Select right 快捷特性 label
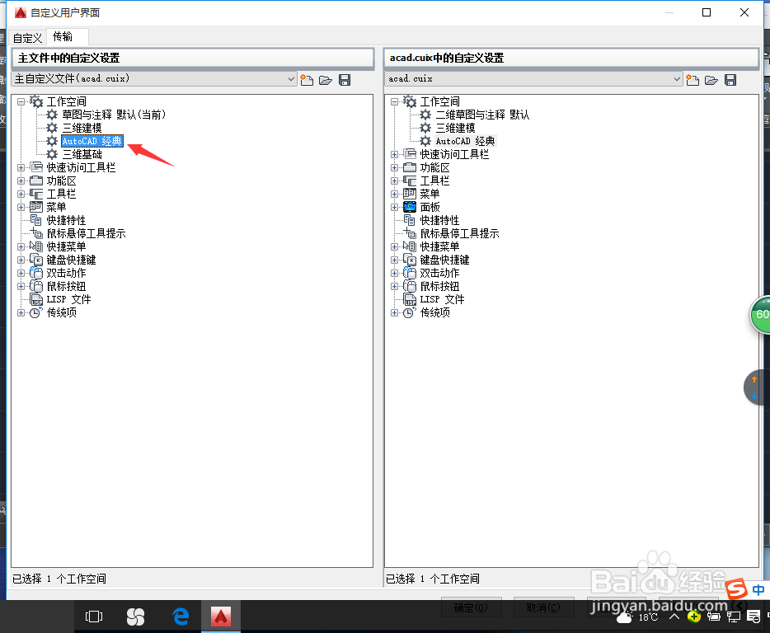 pyautogui.click(x=439, y=221)
